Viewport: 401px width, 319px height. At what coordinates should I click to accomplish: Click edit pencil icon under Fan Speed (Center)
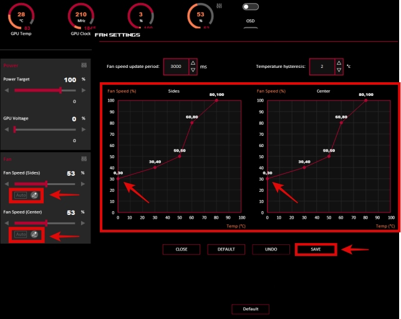tap(34, 234)
